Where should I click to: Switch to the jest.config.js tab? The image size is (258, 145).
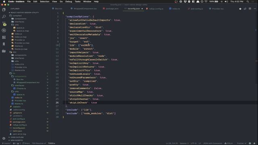(195, 9)
